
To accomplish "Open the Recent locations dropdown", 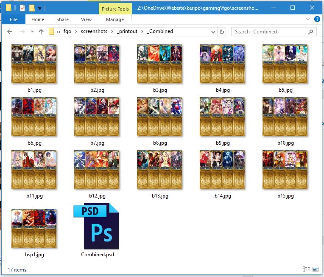I will (32, 32).
